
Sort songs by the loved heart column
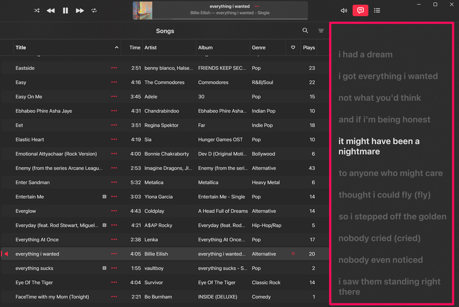coord(293,48)
